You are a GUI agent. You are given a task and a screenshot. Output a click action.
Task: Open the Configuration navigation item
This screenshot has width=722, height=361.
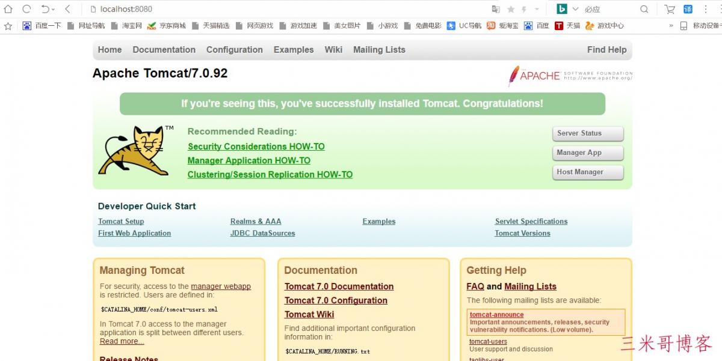235,50
